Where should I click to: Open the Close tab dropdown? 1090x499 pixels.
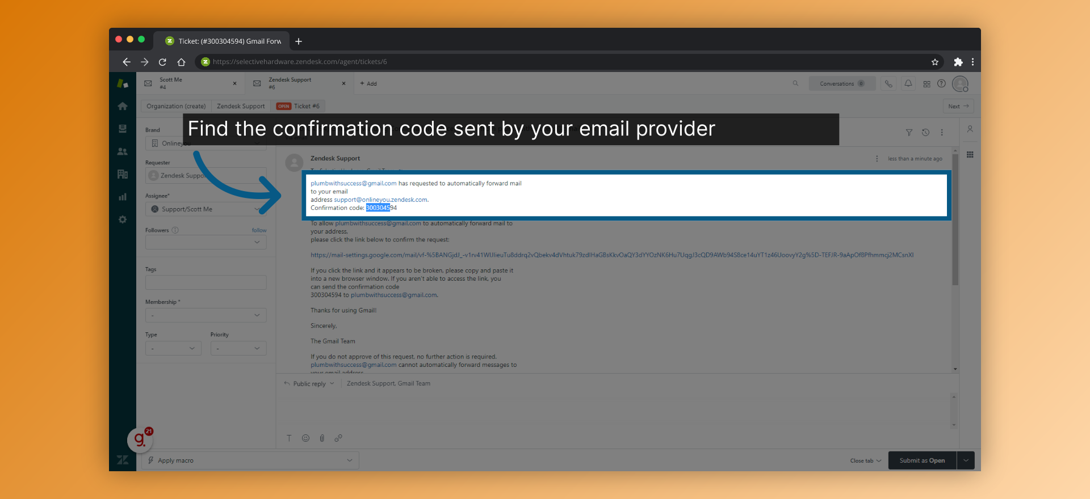pyautogui.click(x=866, y=460)
